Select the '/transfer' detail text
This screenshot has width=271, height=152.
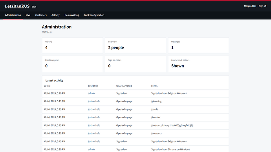click(156, 117)
